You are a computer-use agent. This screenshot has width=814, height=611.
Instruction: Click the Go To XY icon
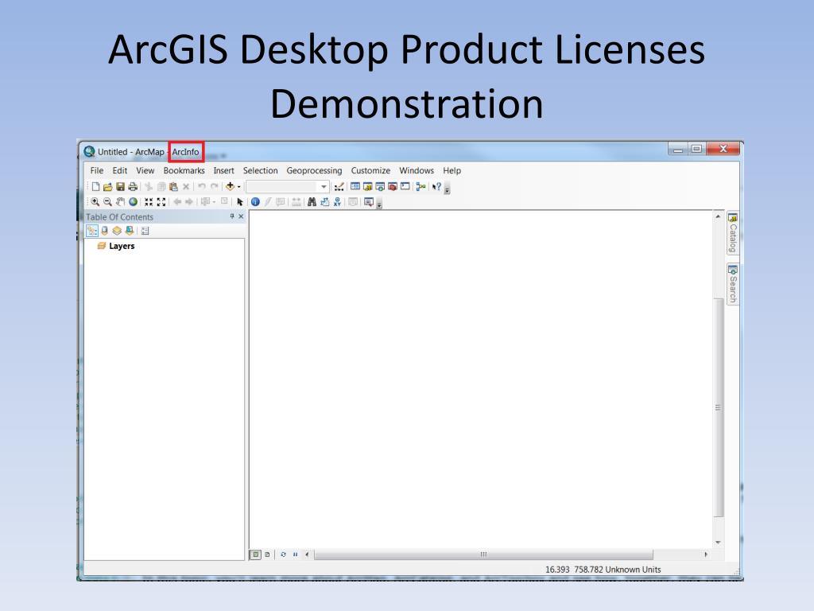point(337,201)
